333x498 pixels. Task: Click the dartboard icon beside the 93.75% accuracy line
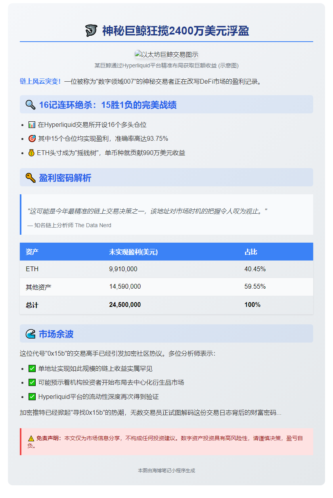pyautogui.click(x=32, y=138)
